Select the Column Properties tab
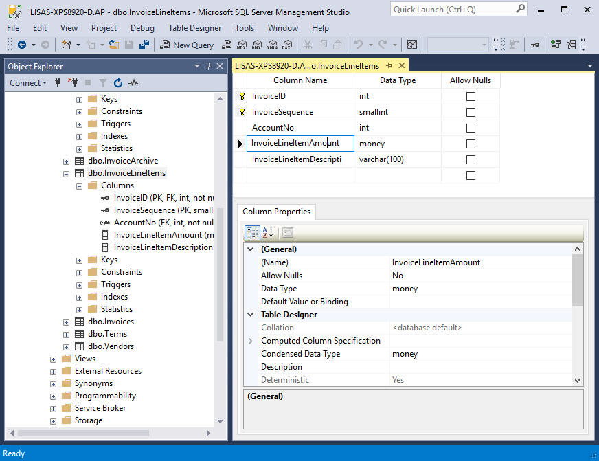 (276, 212)
